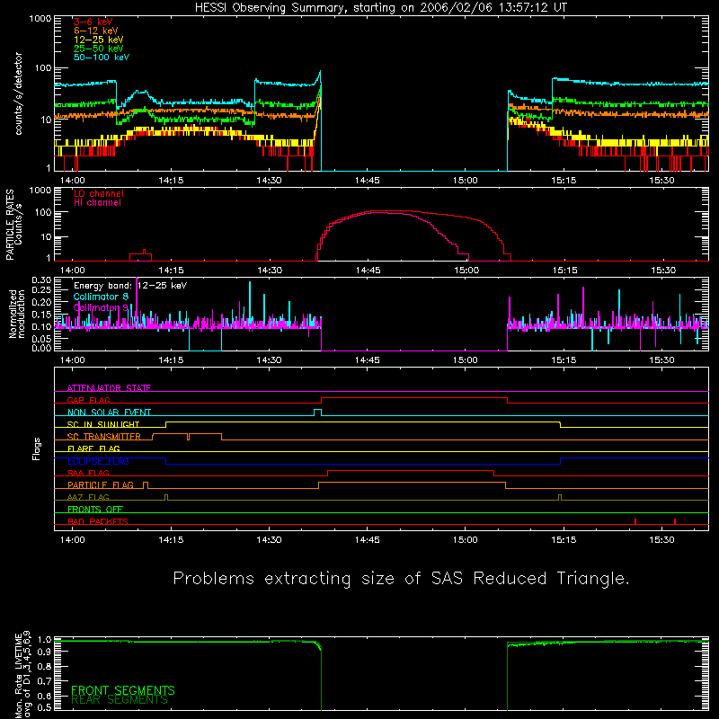
Task: Select the SC IN SUNLIGHT flag label
Action: click(103, 424)
